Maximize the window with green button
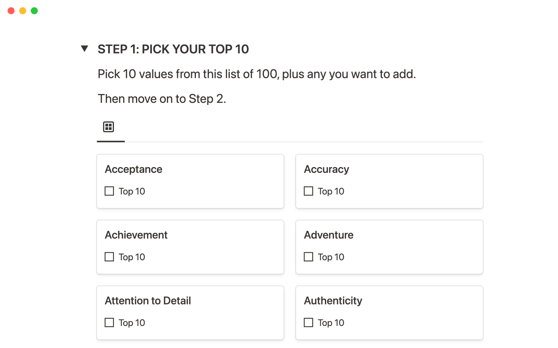558x348 pixels. 34,11
